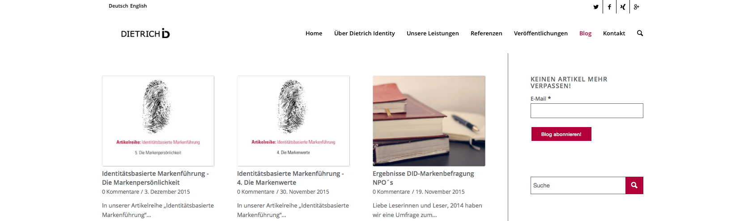Open the Unsere Leistungen menu
Screen dimensions: 744x221
pos(433,33)
